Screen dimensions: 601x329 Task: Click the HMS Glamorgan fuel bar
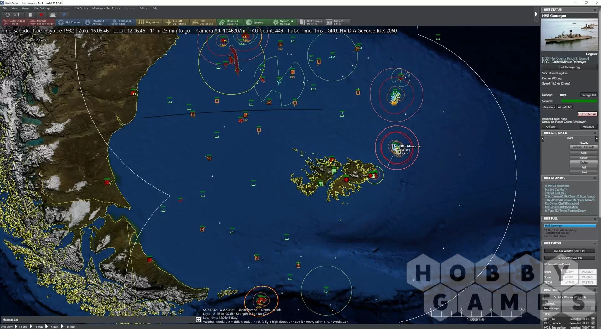coord(570,226)
